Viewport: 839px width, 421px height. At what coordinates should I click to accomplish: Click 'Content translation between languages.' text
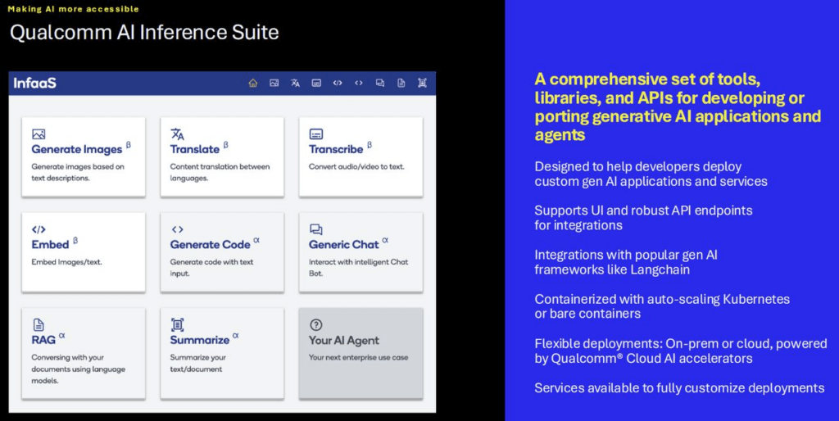(220, 172)
